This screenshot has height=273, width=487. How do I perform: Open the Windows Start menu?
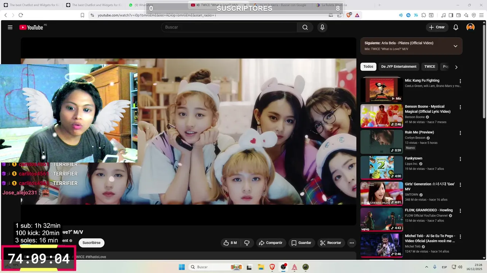pos(182,267)
